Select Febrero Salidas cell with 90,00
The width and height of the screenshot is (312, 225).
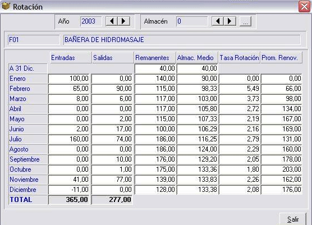[x=112, y=88]
